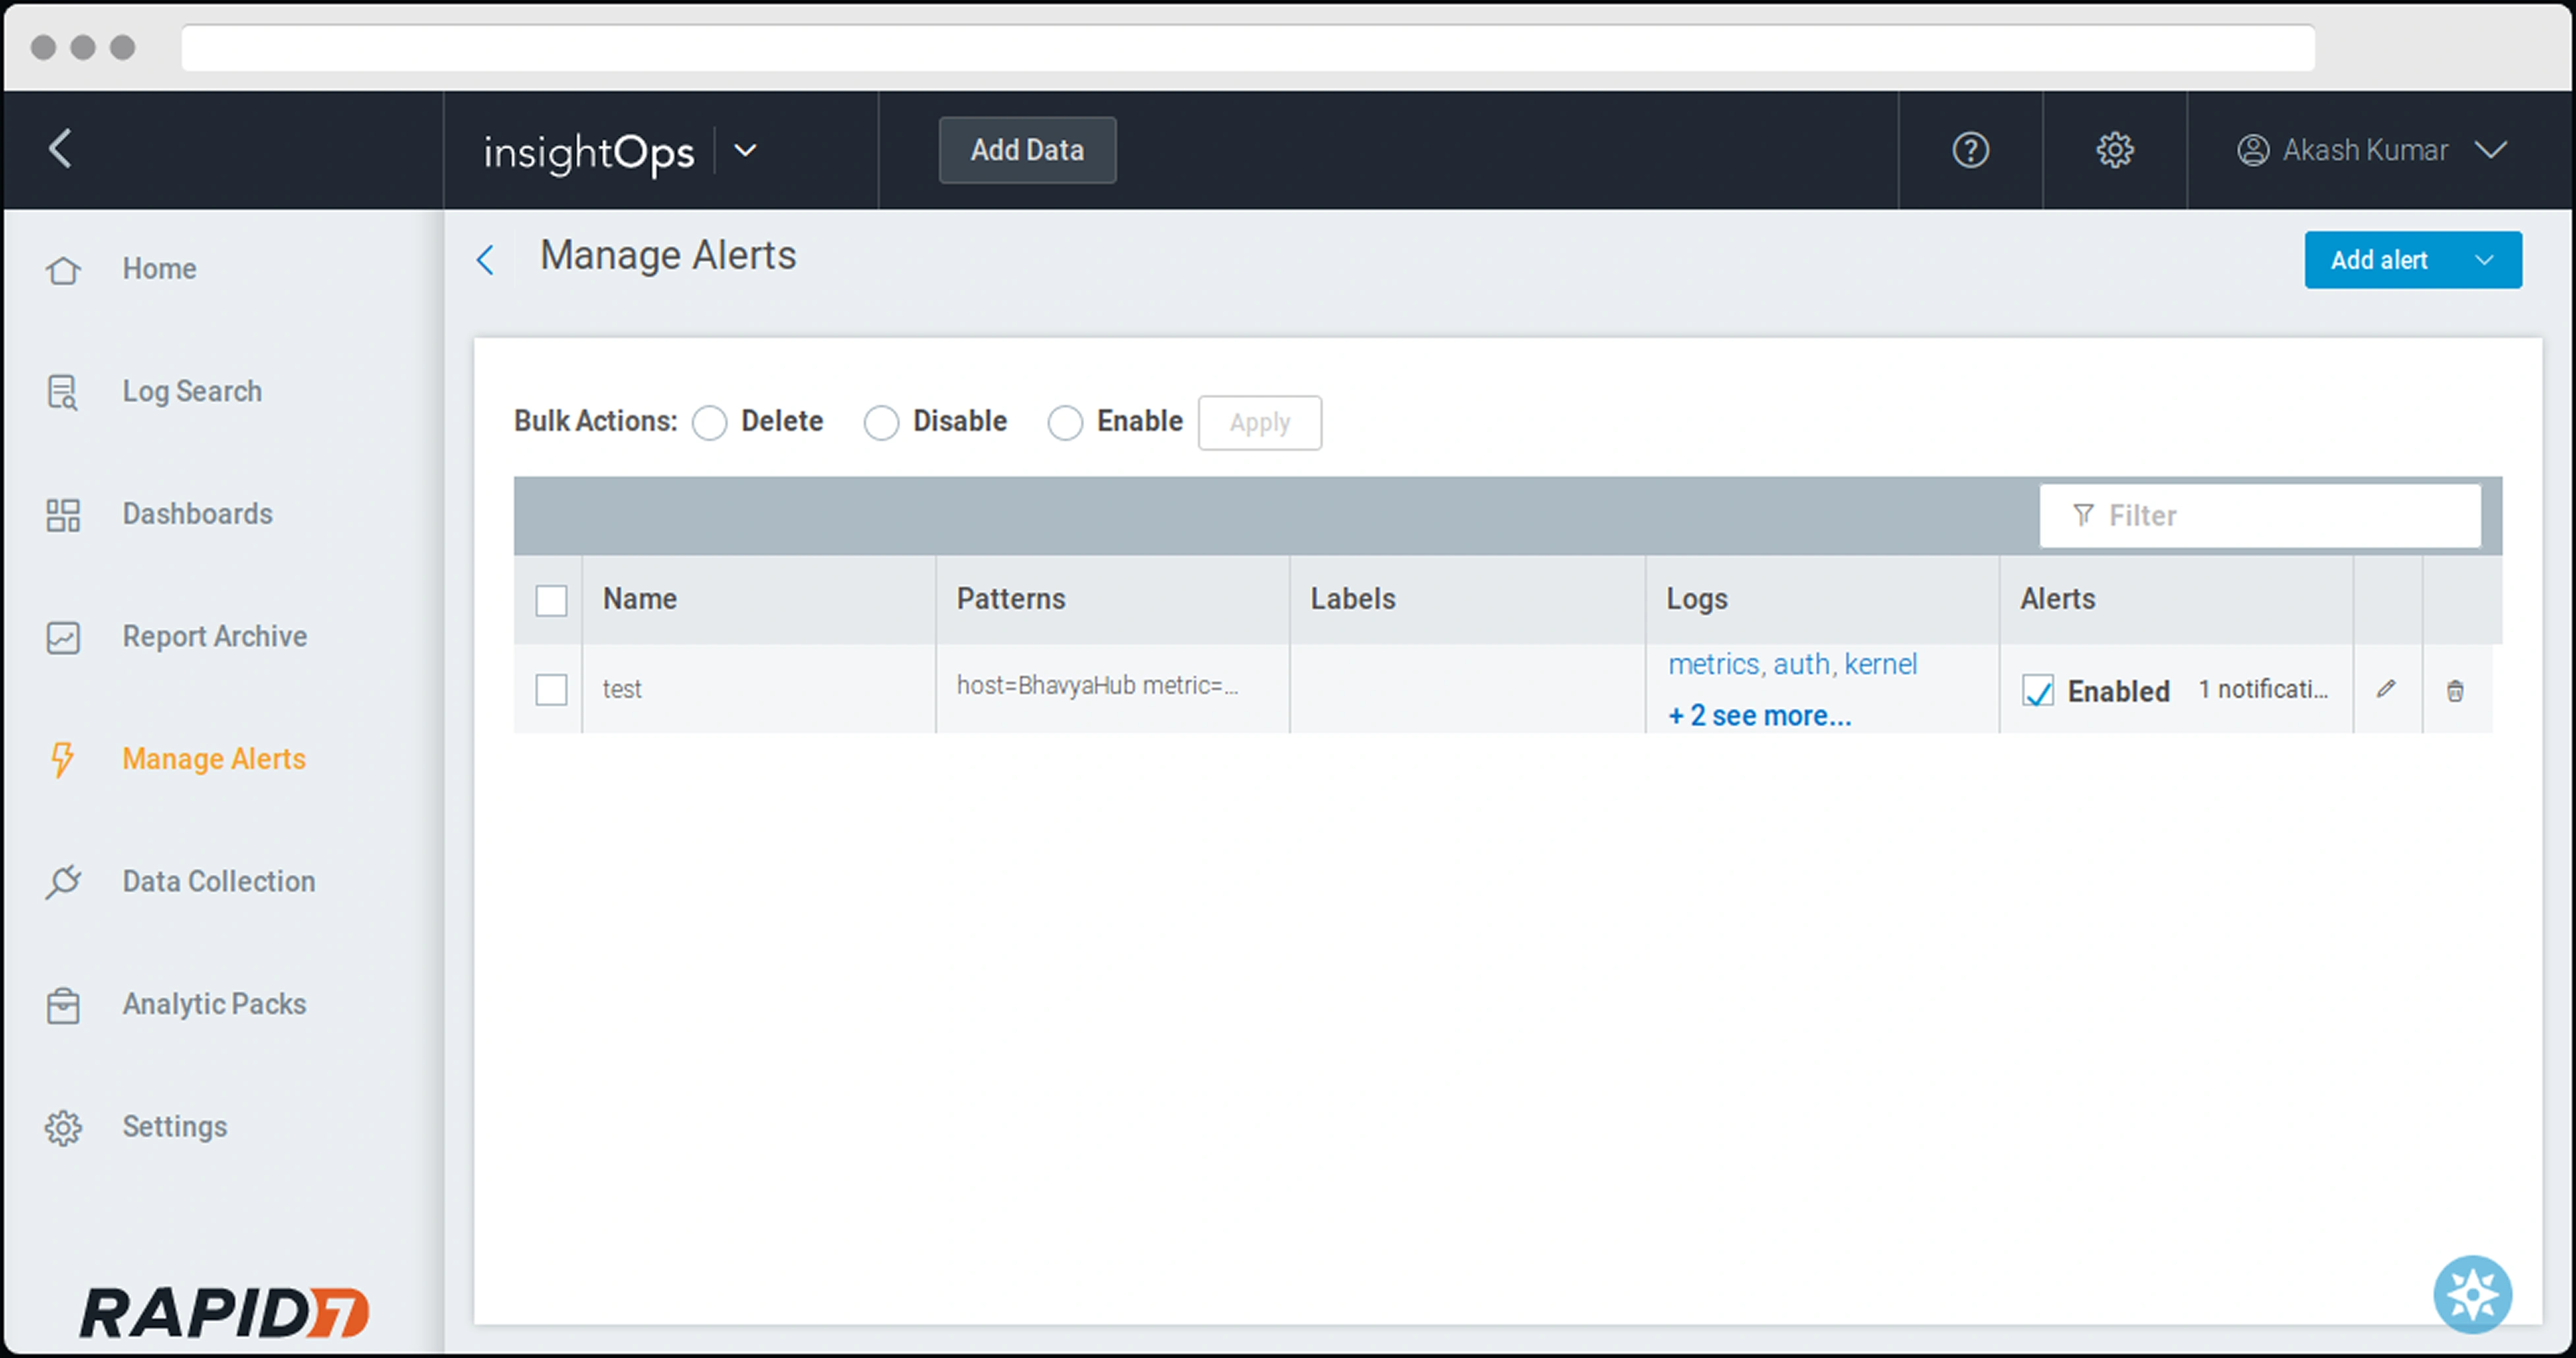Collapse sidebar with top-left back arrow
Viewport: 2576px width, 1358px height.
point(61,149)
